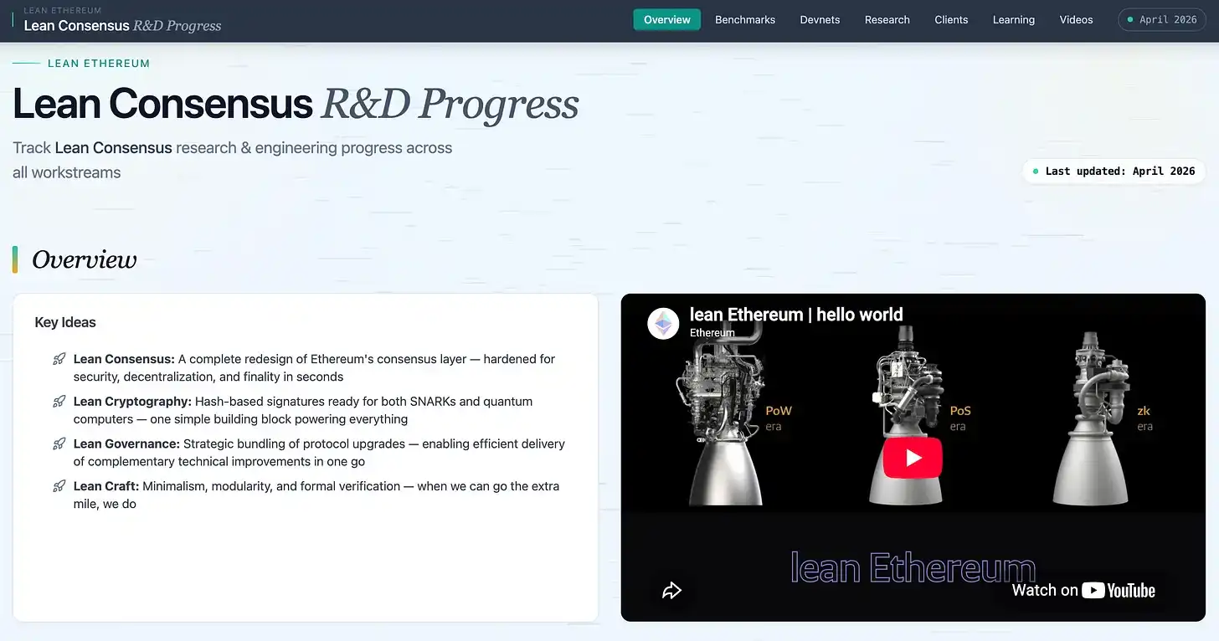Click the Ethereum channel avatar on the video
The image size is (1219, 641).
point(663,324)
